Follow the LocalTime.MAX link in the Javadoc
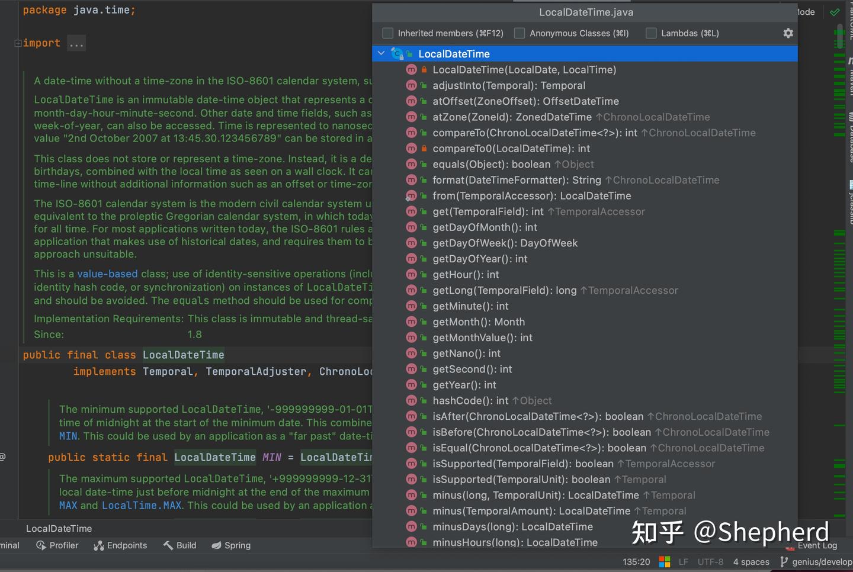 tap(142, 506)
